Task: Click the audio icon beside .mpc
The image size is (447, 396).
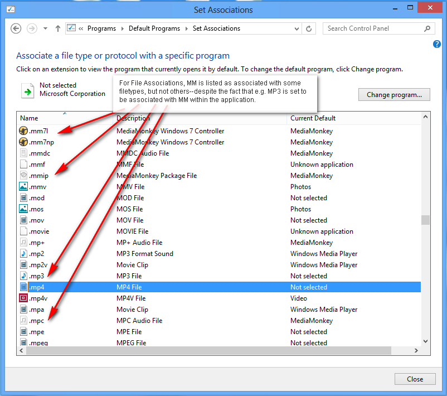Action: 23,320
